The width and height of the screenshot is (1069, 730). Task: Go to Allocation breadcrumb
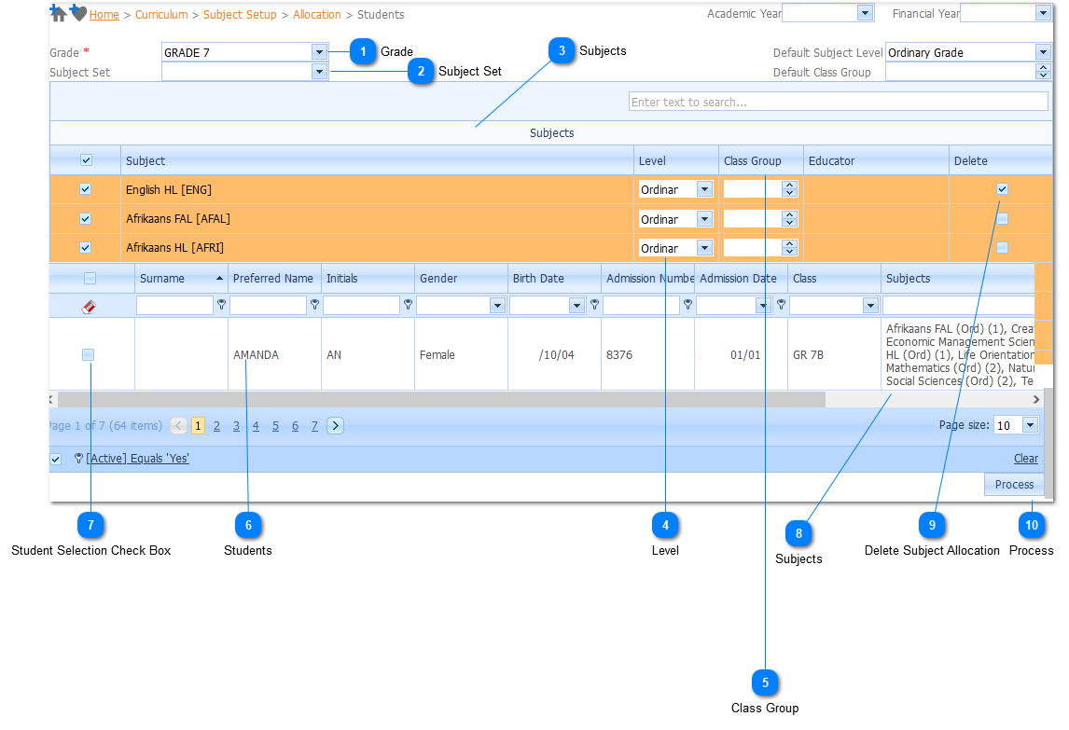click(317, 14)
